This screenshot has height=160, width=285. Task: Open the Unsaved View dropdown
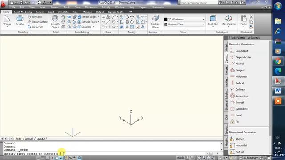(184, 24)
